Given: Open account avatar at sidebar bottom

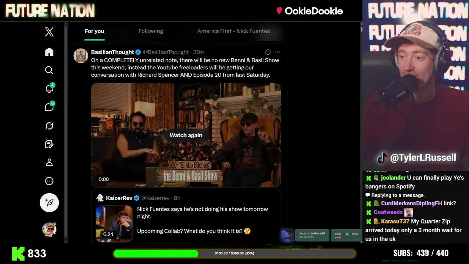Looking at the screenshot, I should [x=49, y=230].
